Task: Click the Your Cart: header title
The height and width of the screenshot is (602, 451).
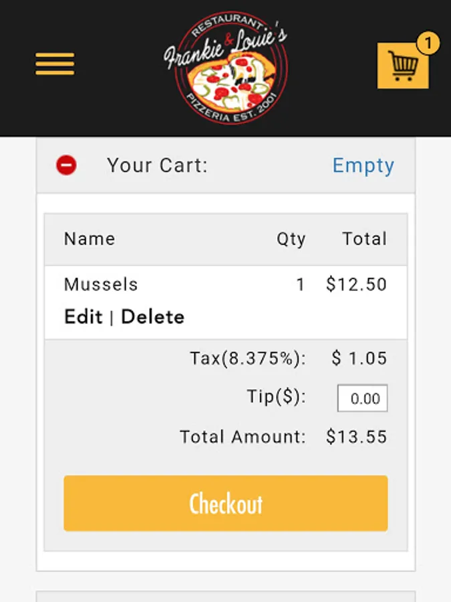Action: click(x=157, y=166)
